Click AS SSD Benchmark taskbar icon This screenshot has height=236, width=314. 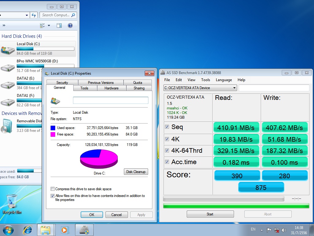point(84,230)
